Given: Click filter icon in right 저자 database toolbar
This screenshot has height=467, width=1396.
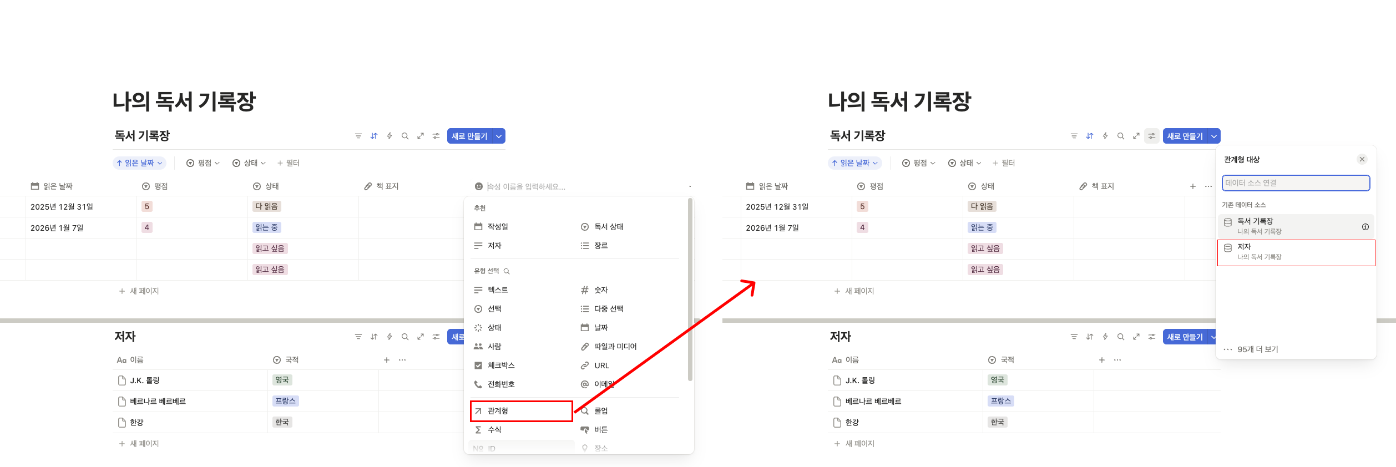Looking at the screenshot, I should pos(1074,337).
